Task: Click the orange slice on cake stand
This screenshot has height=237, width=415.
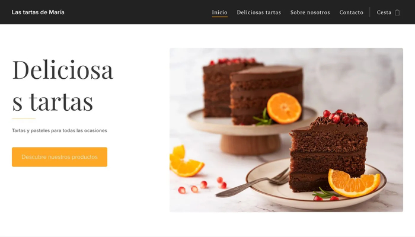Action: [x=284, y=108]
